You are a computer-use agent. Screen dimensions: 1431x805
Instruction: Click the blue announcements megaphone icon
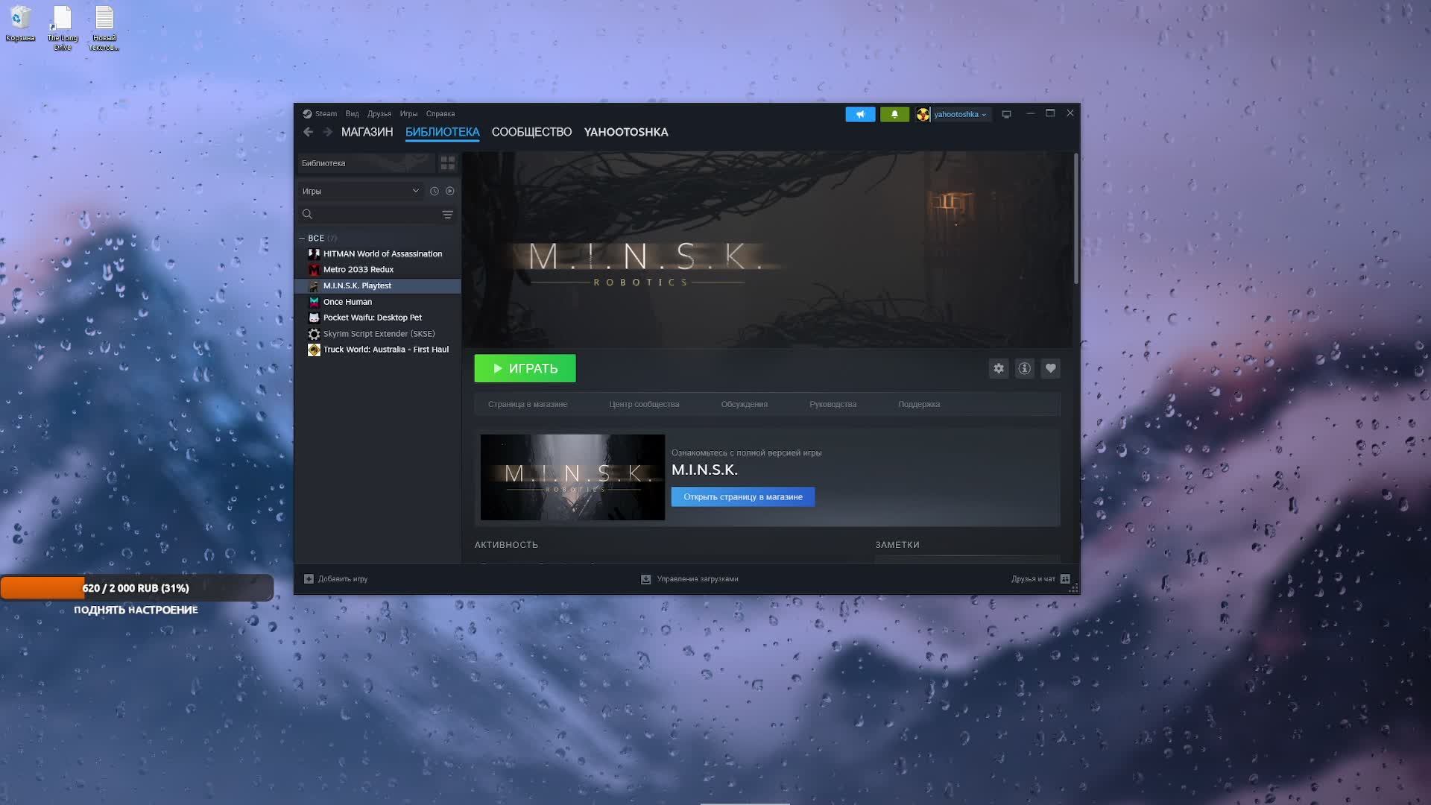(x=860, y=114)
